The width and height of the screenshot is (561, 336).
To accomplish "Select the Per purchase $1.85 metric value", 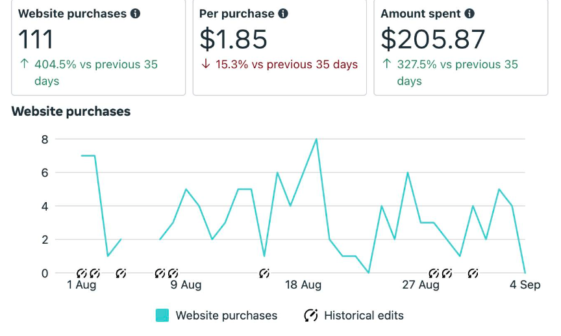I will tap(233, 40).
